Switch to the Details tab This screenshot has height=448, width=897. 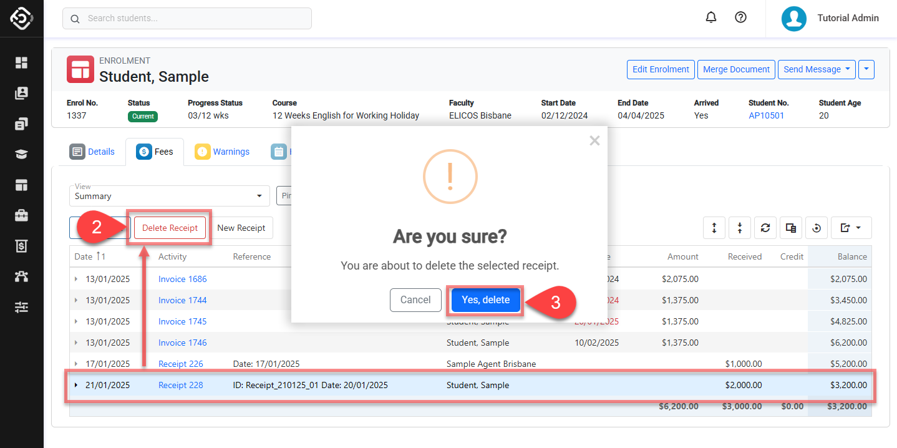coord(93,152)
